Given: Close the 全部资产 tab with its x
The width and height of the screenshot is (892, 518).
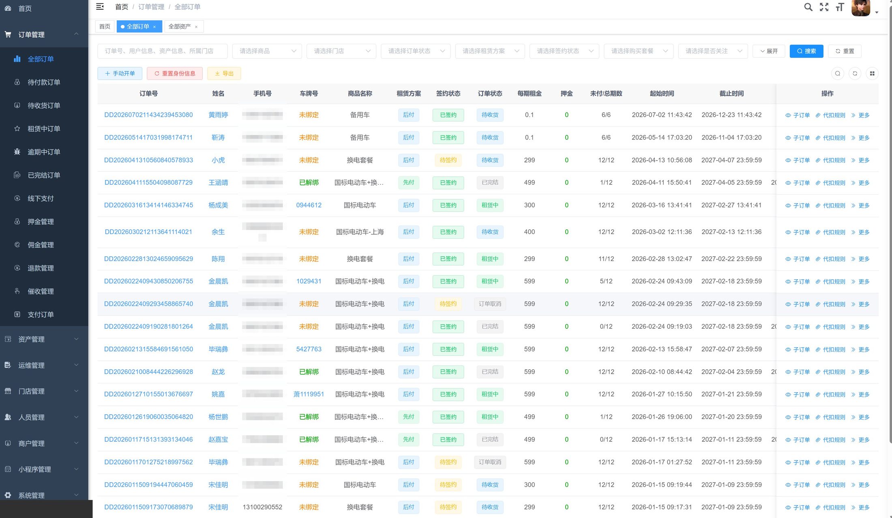Looking at the screenshot, I should click(196, 27).
